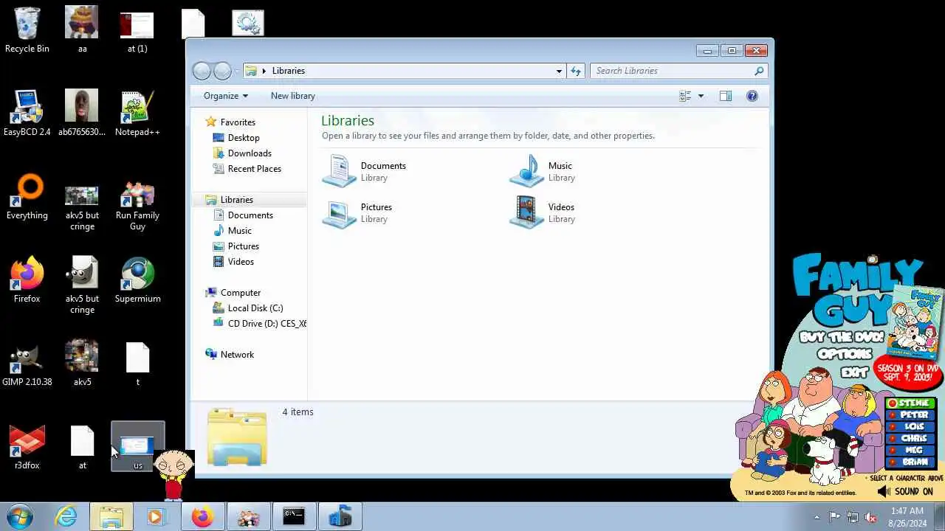The image size is (945, 531).
Task: Launch Notepad++ from the desktop
Action: [137, 113]
